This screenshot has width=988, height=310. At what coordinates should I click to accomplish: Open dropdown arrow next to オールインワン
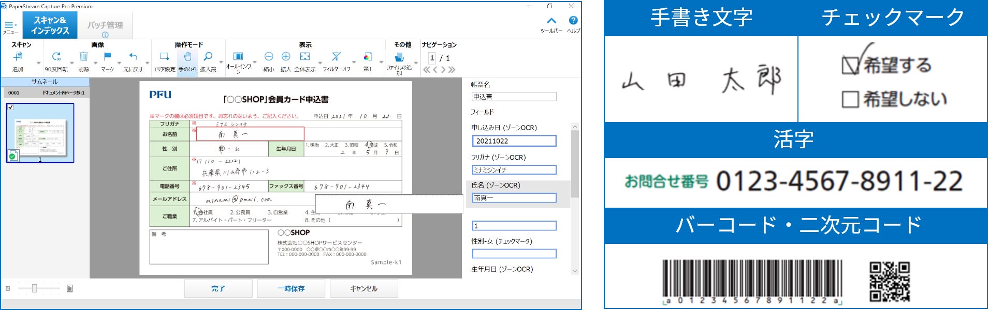[x=255, y=63]
